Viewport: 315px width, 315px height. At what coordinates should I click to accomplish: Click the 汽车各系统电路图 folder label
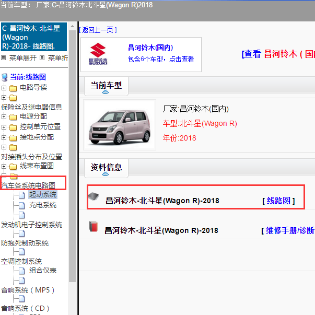[28, 185]
